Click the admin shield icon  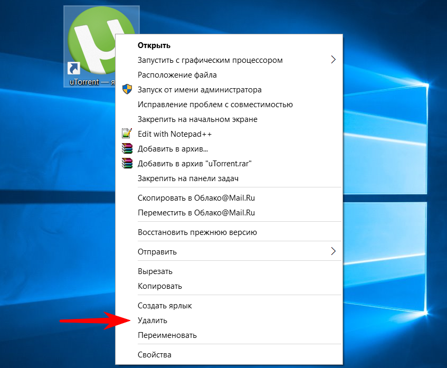tap(127, 90)
